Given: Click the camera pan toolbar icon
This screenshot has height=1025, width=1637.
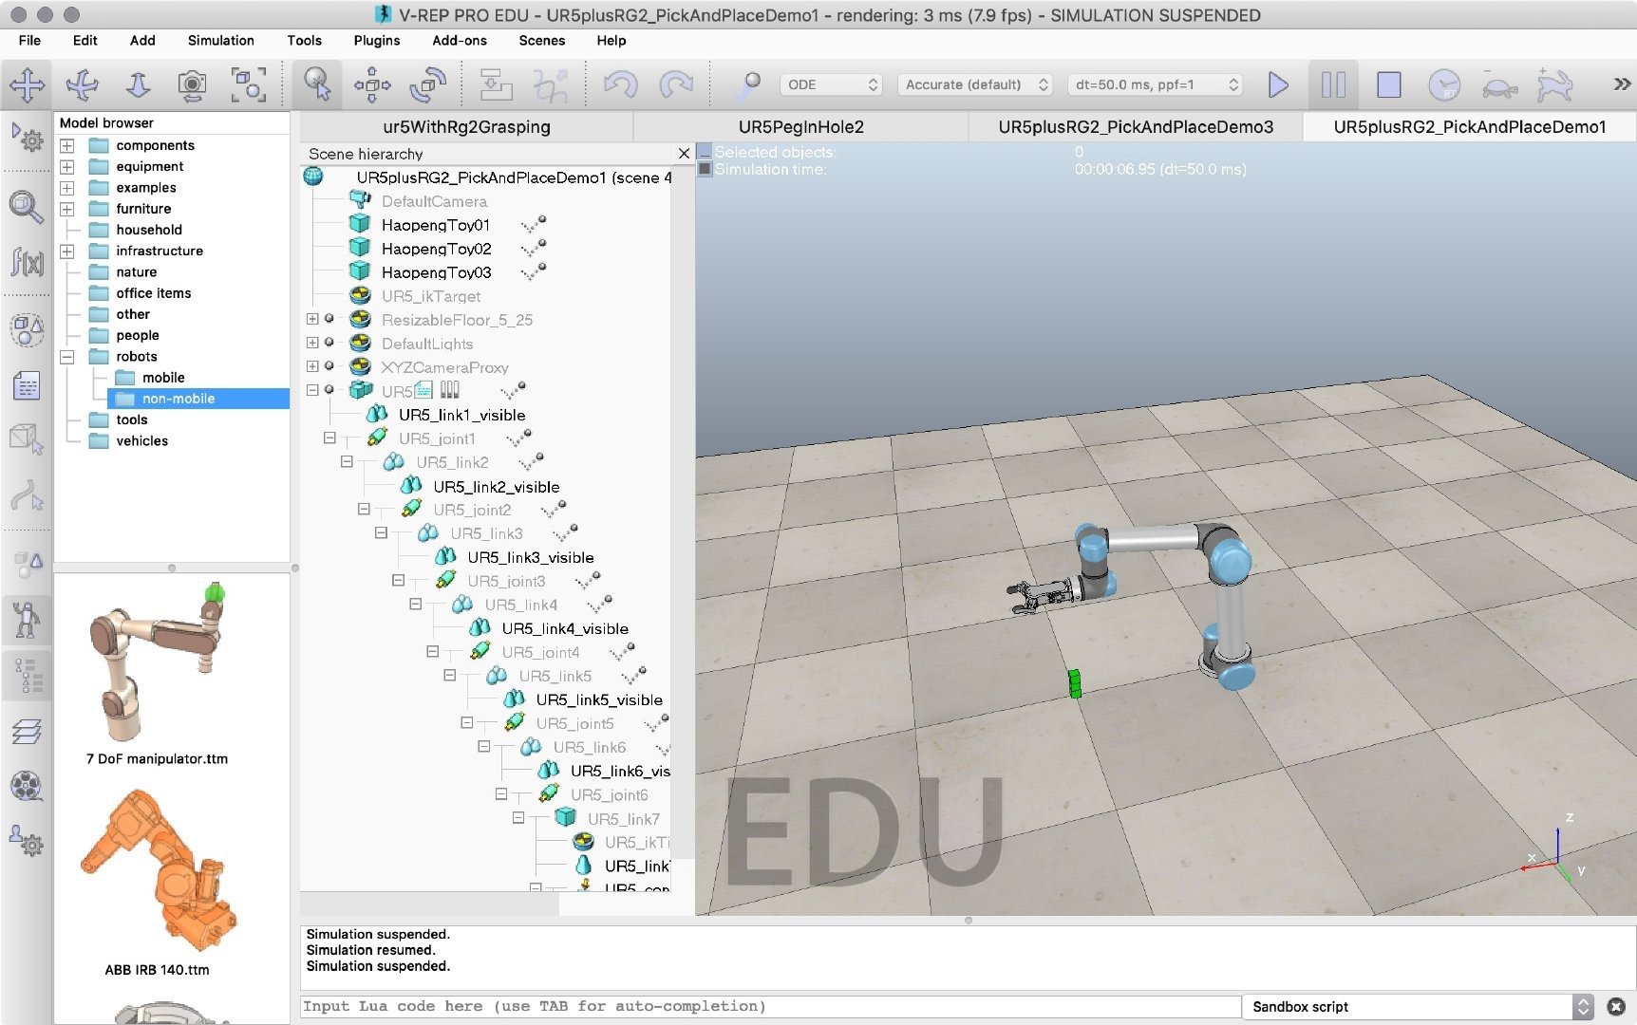Looking at the screenshot, I should [x=27, y=84].
